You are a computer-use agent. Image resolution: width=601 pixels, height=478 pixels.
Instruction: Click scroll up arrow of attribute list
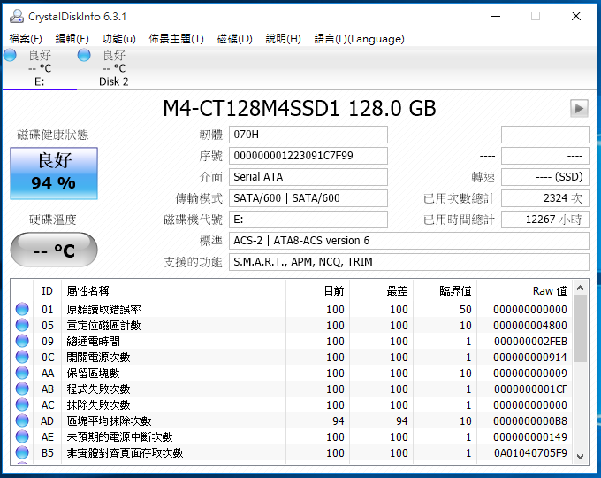581,288
